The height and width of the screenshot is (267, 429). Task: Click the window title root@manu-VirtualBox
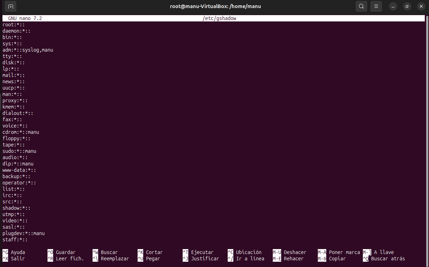(215, 6)
